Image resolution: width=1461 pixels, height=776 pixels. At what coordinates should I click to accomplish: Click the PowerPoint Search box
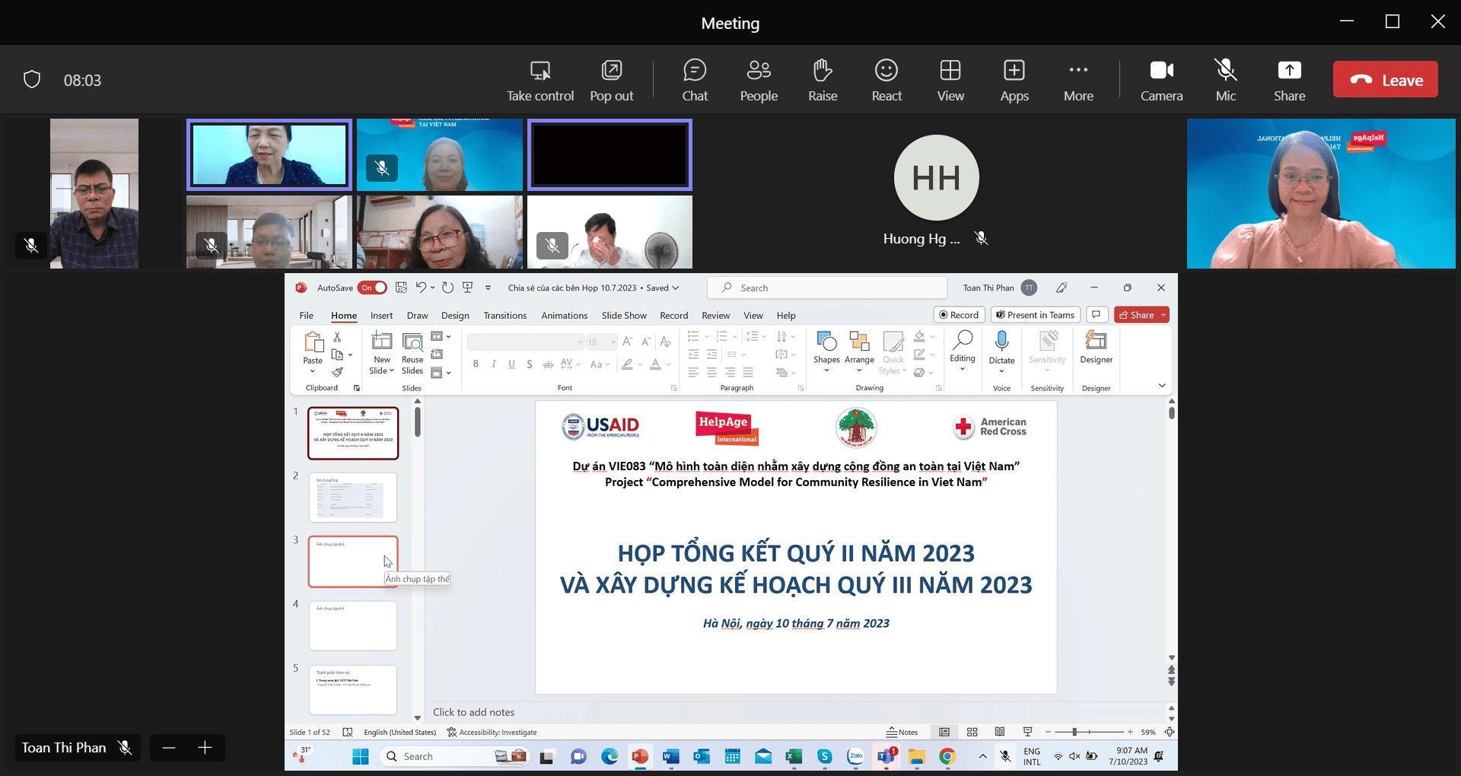(826, 288)
